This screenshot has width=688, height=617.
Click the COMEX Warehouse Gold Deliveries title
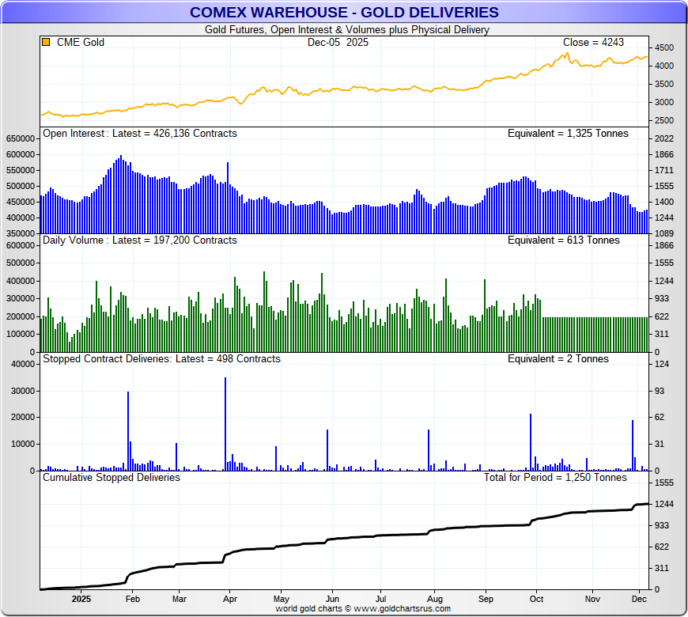[344, 12]
